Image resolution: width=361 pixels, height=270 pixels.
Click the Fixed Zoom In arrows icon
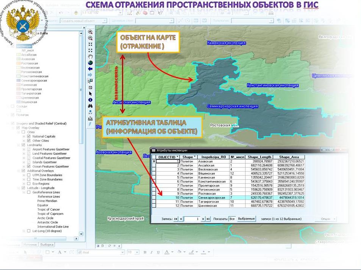90,44
